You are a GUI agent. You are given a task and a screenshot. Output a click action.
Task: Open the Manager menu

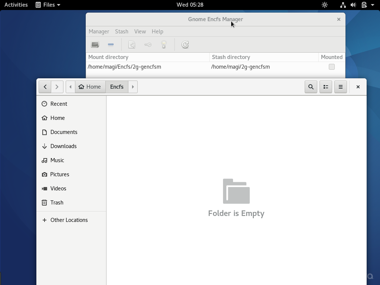coord(99,32)
